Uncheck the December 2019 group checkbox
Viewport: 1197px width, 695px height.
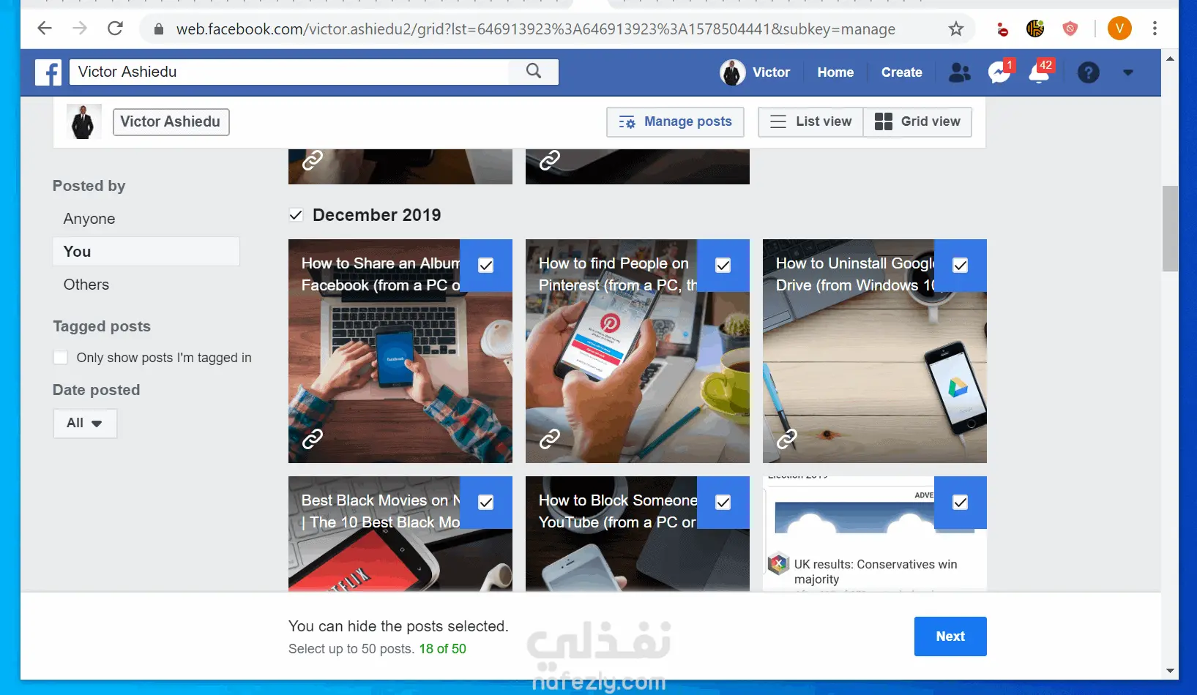coord(296,215)
